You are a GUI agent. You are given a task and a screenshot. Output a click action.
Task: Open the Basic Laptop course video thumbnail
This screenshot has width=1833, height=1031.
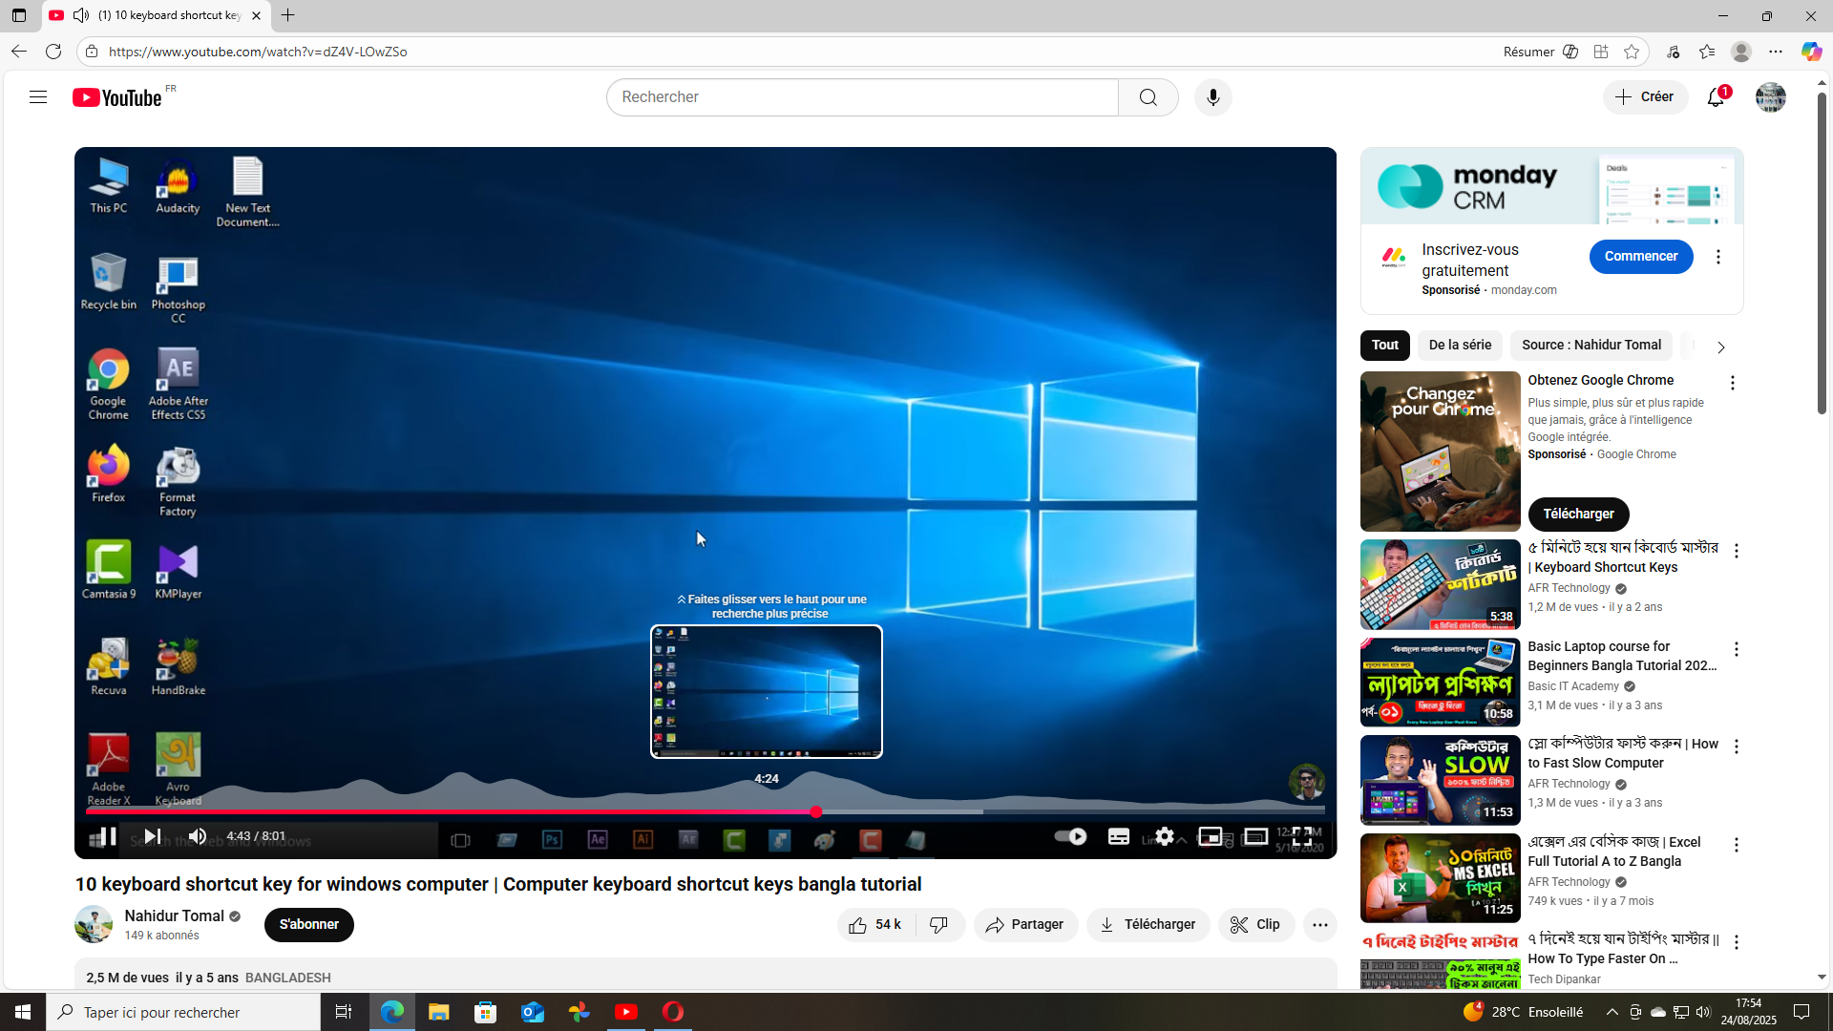coord(1440,683)
